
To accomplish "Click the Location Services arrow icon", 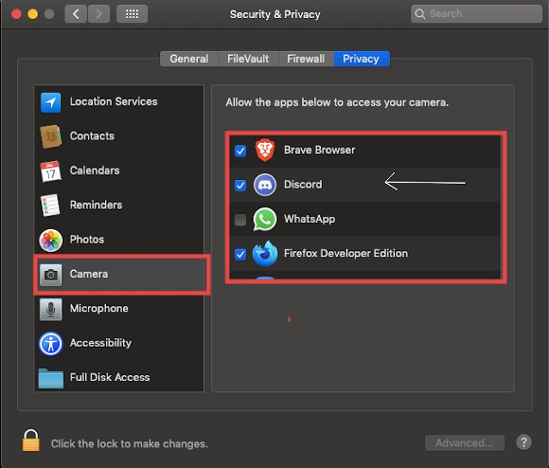I will [x=51, y=102].
